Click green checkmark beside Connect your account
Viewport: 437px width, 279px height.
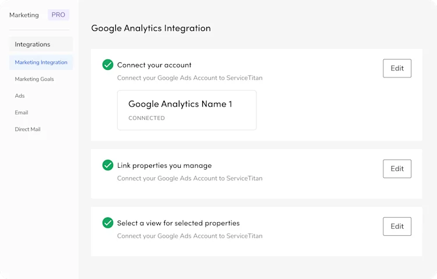[108, 65]
